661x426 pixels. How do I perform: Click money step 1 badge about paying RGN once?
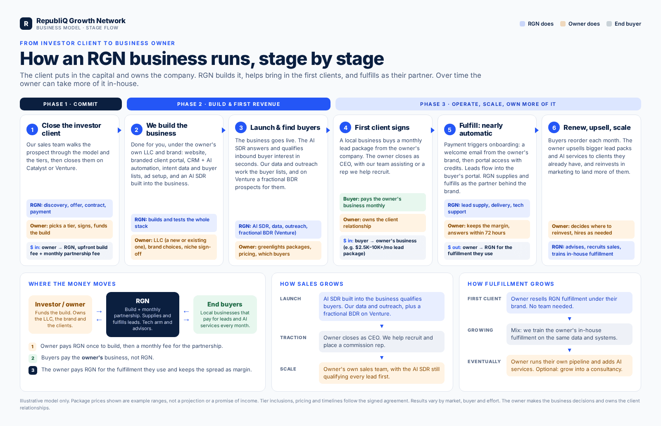(x=32, y=347)
